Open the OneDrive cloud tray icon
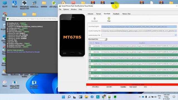This screenshot has width=178, height=100. coord(143,97)
